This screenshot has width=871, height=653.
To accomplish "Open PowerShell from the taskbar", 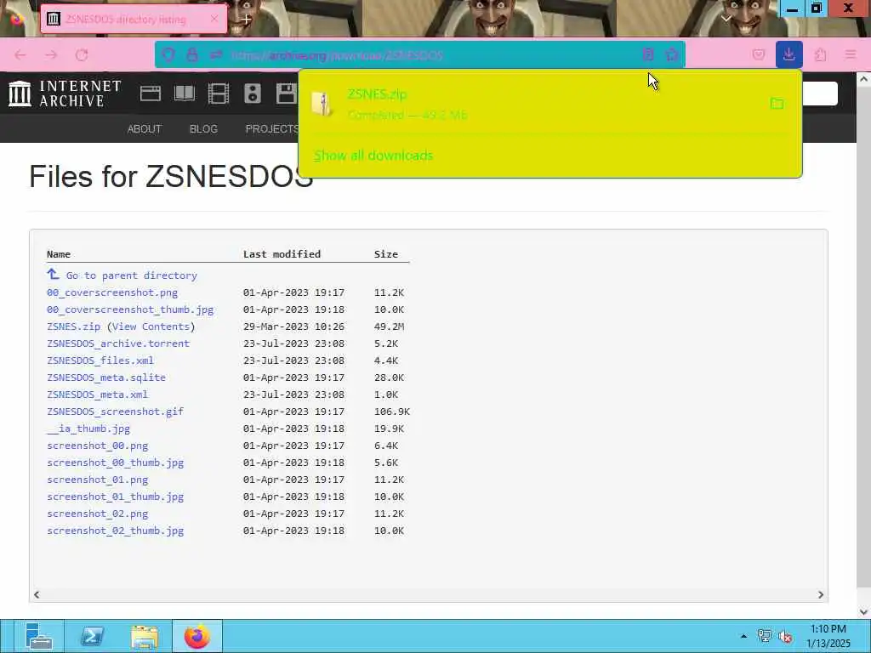I will click(92, 636).
